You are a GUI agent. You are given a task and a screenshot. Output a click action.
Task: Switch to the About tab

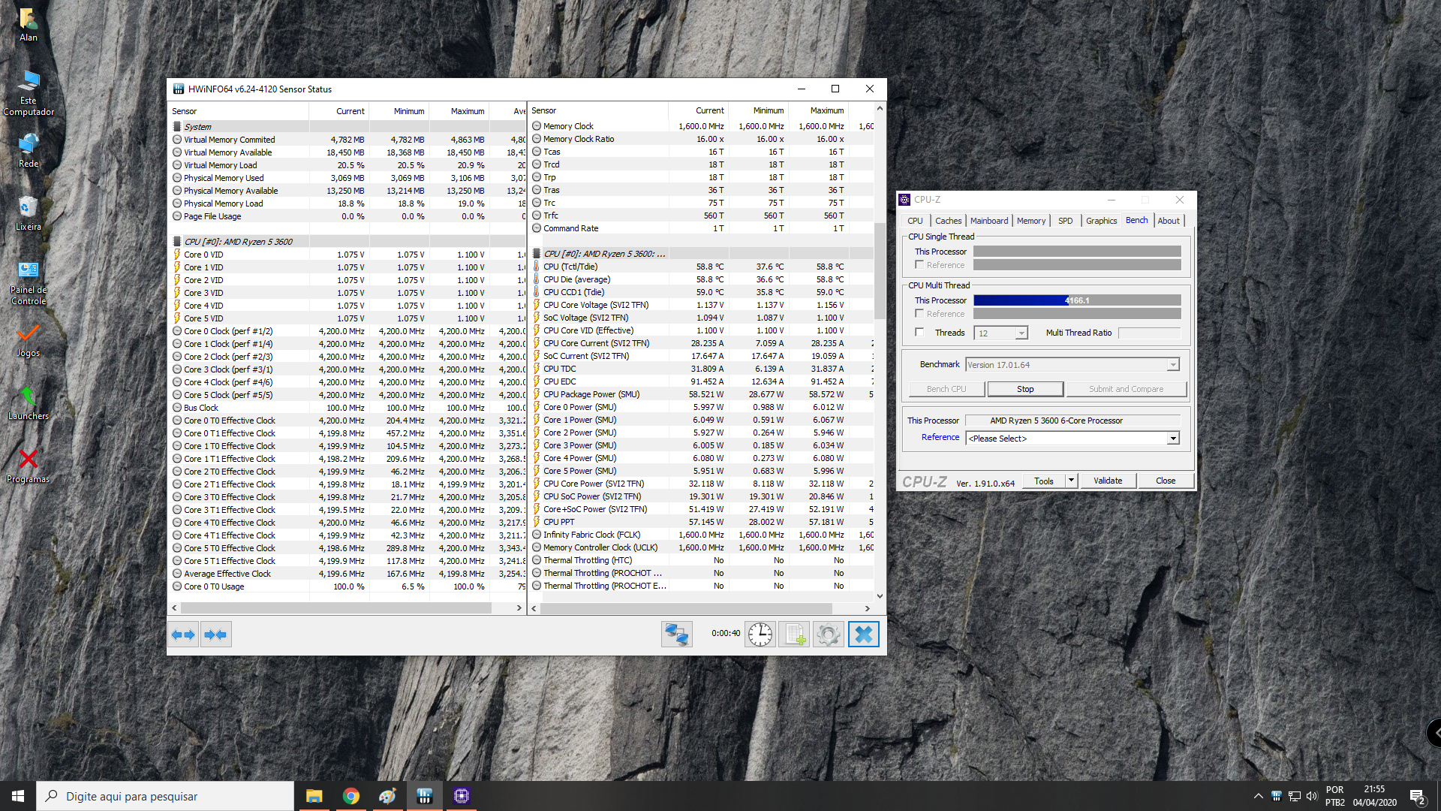pos(1168,221)
